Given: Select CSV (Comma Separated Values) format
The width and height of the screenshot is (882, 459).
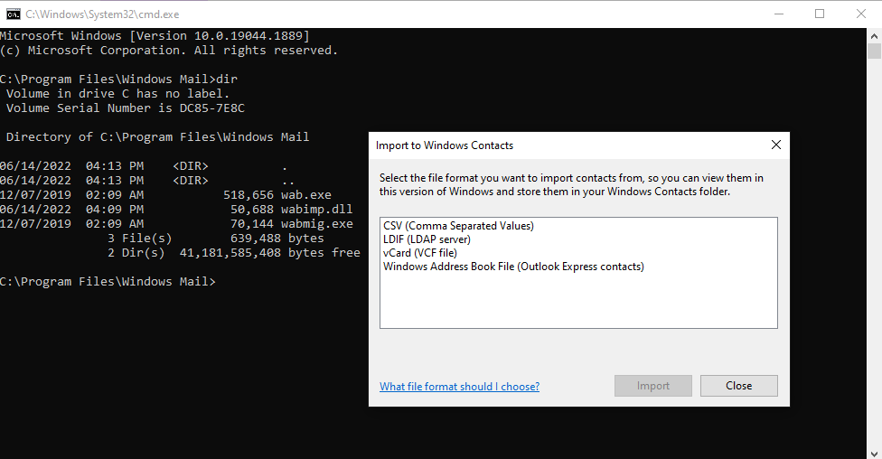Looking at the screenshot, I should [x=458, y=226].
